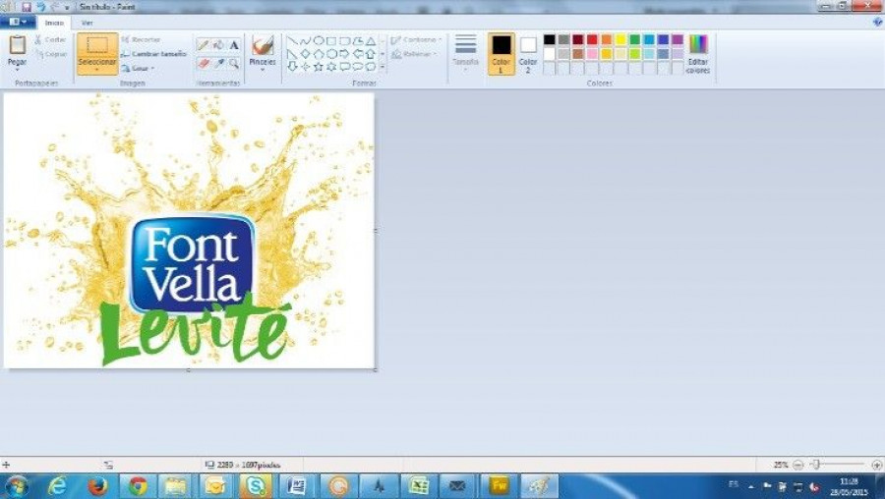Image resolution: width=885 pixels, height=499 pixels.
Task: Pick the yellow color swatch
Action: (x=620, y=39)
